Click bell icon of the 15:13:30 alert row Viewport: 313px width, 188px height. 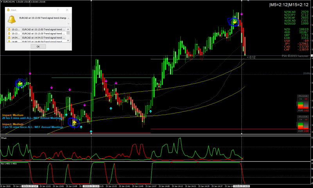click(x=9, y=34)
